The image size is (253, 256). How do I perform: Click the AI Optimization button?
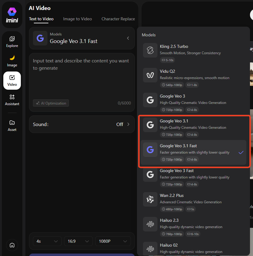[51, 103]
